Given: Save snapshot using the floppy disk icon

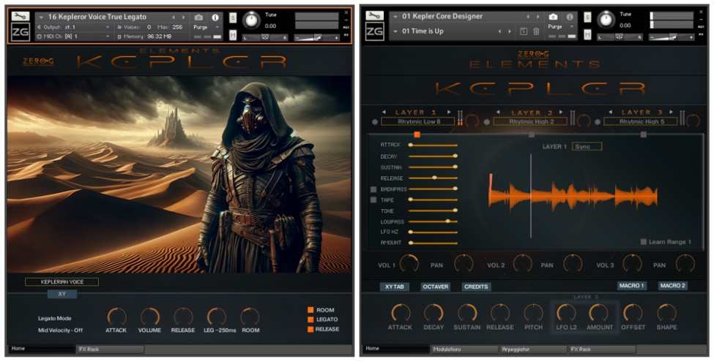Looking at the screenshot, I should pos(524,31).
